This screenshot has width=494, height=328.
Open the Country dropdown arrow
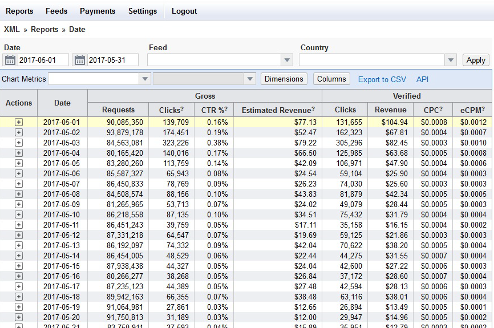451,60
